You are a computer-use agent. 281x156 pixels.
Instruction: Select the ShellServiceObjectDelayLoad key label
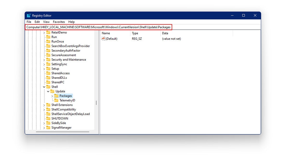(70, 114)
